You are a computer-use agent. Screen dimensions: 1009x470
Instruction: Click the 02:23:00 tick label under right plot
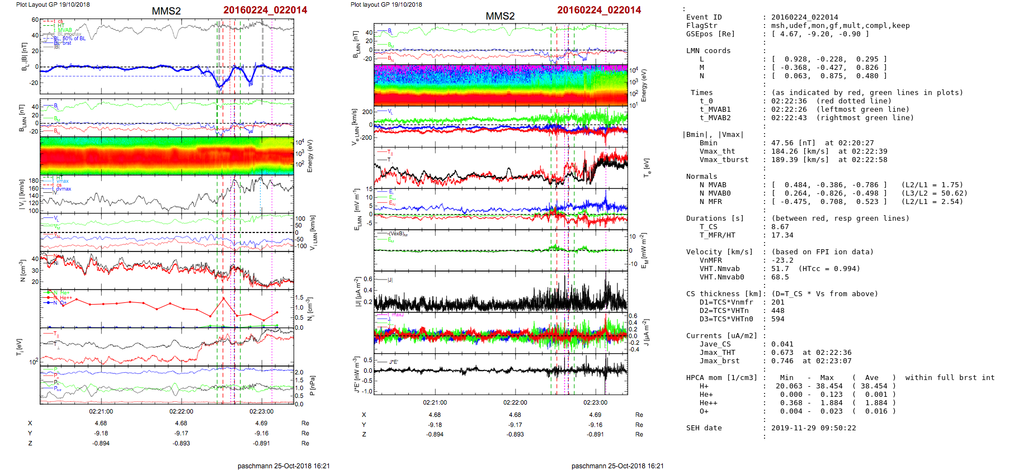[x=595, y=402]
